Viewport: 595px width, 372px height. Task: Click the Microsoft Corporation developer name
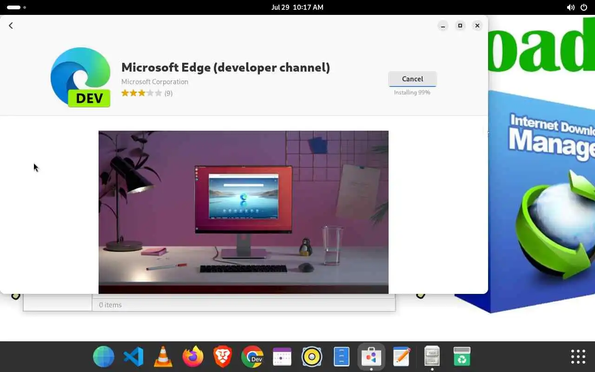[x=155, y=81]
